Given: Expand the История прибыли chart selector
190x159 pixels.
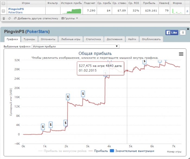Looking at the screenshot, I should (x=75, y=46).
